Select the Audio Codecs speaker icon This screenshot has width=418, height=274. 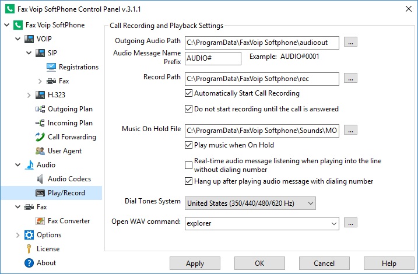(x=40, y=179)
